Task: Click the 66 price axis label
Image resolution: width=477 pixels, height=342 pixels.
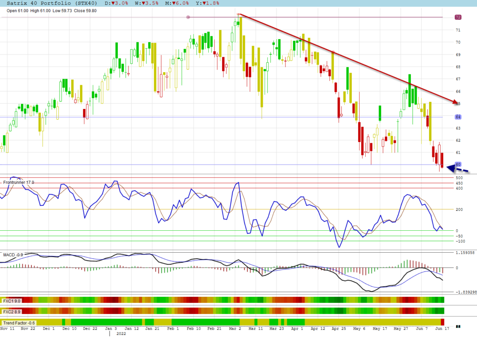Action: (x=458, y=92)
